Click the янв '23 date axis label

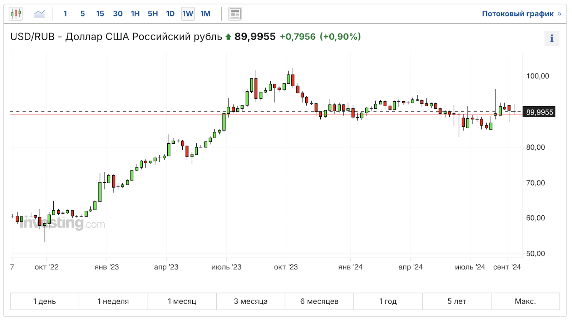click(107, 267)
